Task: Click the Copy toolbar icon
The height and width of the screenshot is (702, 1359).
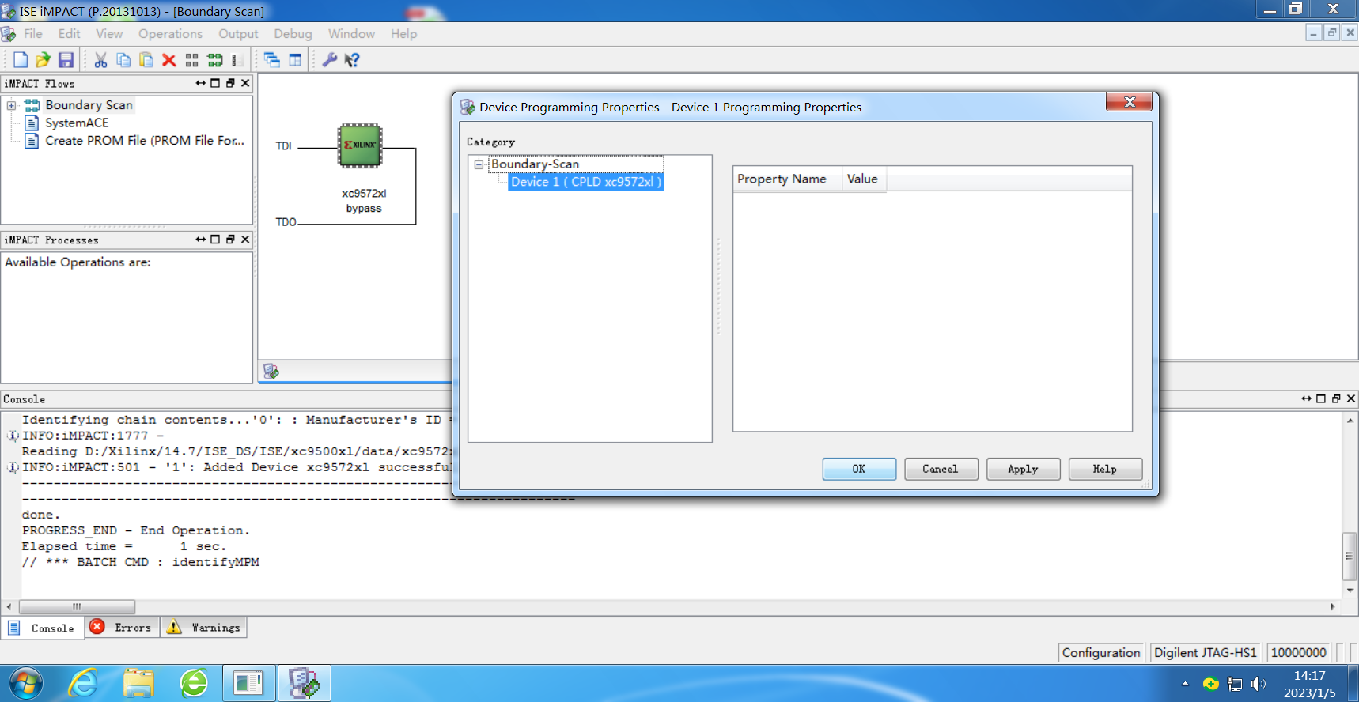Action: point(123,60)
